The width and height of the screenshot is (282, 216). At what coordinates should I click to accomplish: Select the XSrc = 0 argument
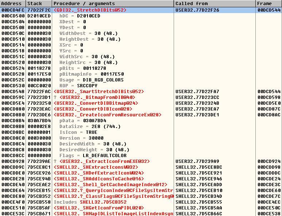pyautogui.click(x=71, y=45)
